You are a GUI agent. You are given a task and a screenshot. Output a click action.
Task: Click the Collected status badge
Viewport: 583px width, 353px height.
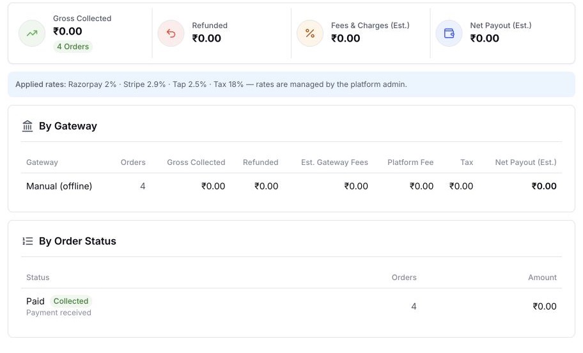71,301
